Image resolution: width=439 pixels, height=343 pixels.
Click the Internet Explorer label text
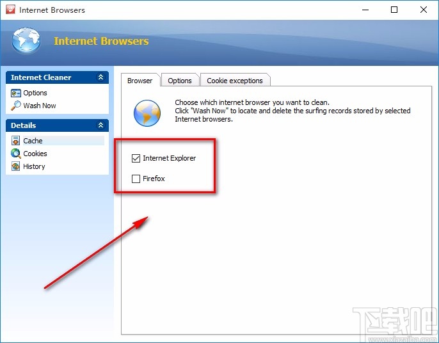coord(170,158)
